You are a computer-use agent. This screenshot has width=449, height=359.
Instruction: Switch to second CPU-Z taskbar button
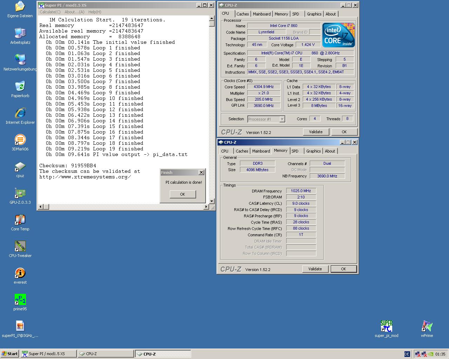click(x=163, y=354)
